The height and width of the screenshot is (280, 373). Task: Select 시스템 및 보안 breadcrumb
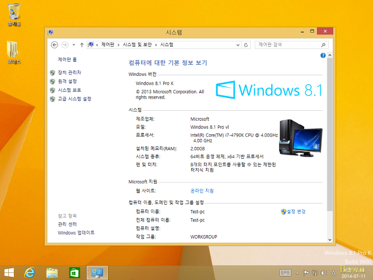(x=137, y=44)
